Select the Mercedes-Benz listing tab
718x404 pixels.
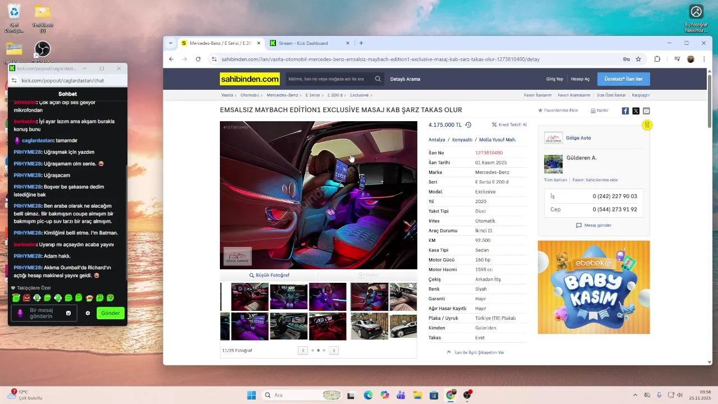221,43
